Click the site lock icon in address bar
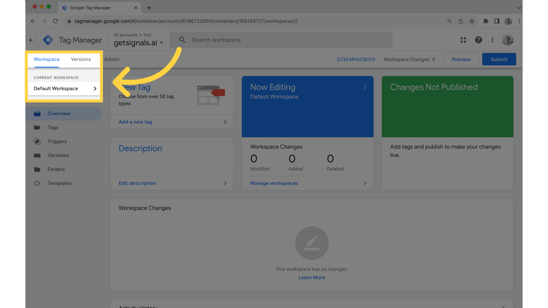This screenshot has width=548, height=308. point(69,21)
